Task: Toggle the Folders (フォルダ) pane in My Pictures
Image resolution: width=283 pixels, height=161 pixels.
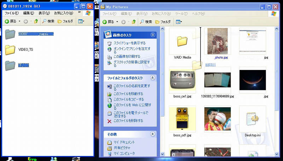Action: (x=163, y=22)
